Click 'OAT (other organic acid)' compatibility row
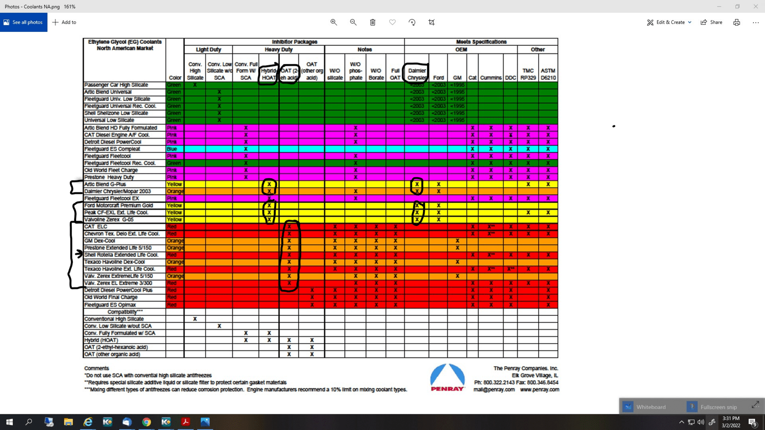The height and width of the screenshot is (430, 765). tap(112, 354)
